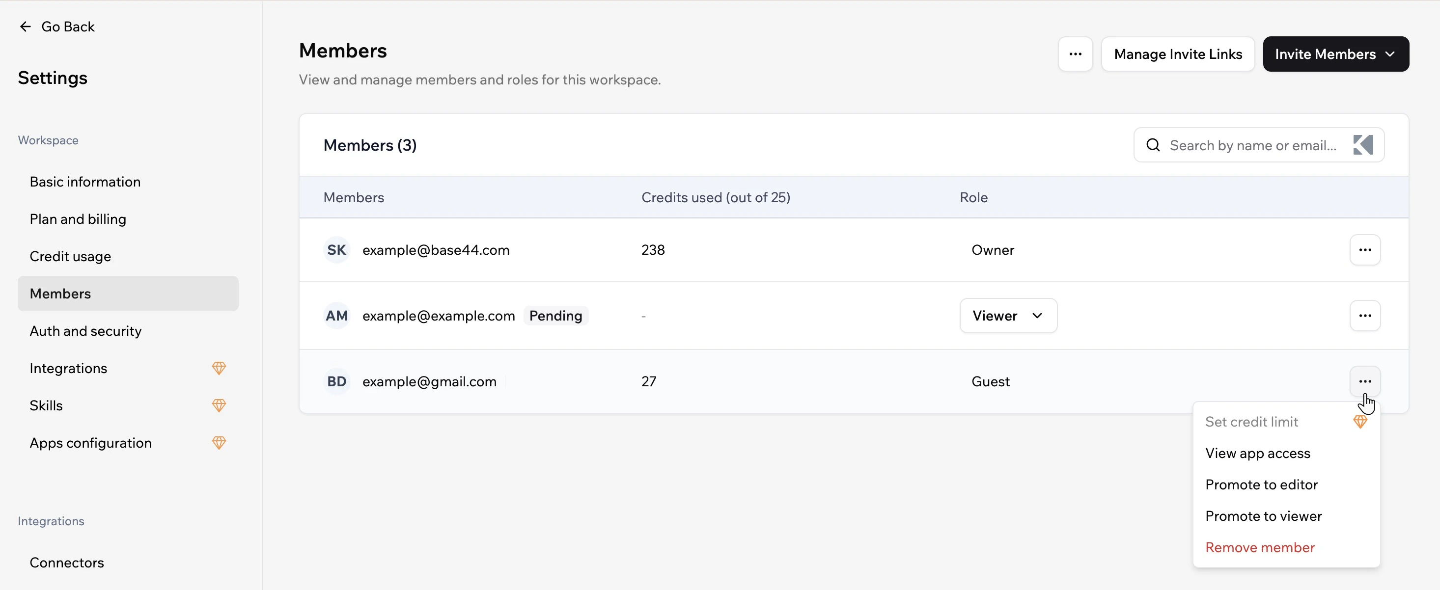Viewport: 1440px width, 590px height.
Task: Click the diamond icon beside Set credit limit
Action: [1359, 422]
